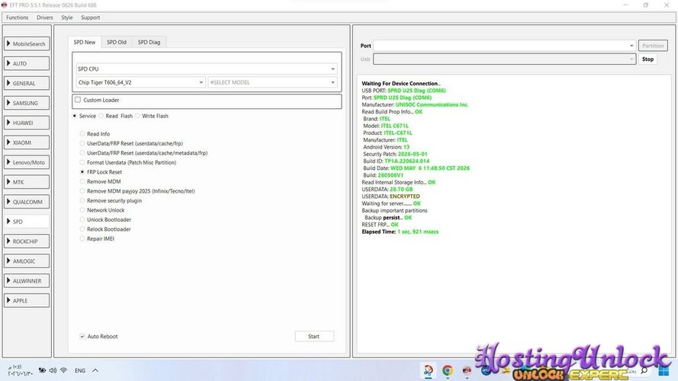
Task: Click the volume speaker tray icon
Action: pos(53,370)
